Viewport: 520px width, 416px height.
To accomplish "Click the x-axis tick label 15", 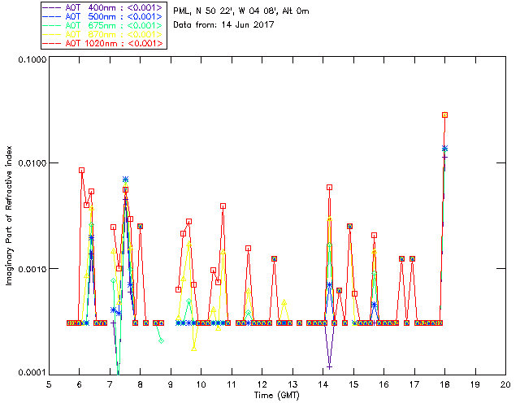I will (x=353, y=384).
